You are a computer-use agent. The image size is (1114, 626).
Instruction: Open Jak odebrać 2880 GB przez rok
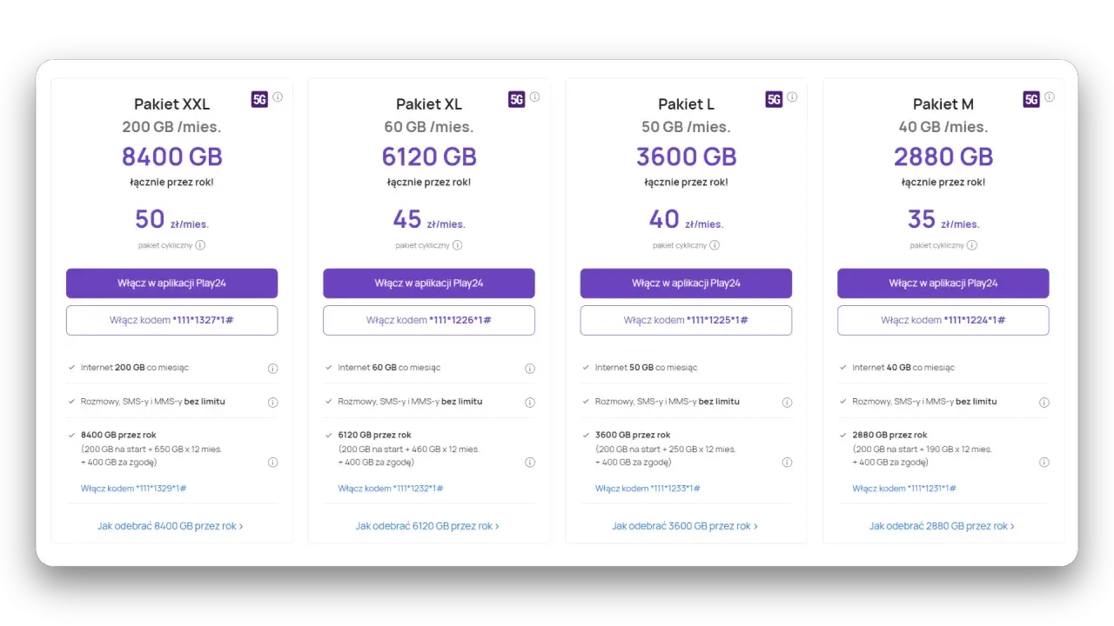point(942,526)
